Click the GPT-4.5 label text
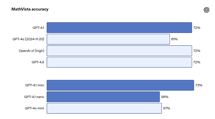The width and height of the screenshot is (215, 119). [x=38, y=62]
